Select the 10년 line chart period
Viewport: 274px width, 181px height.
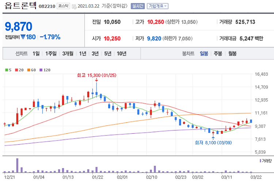(121, 54)
